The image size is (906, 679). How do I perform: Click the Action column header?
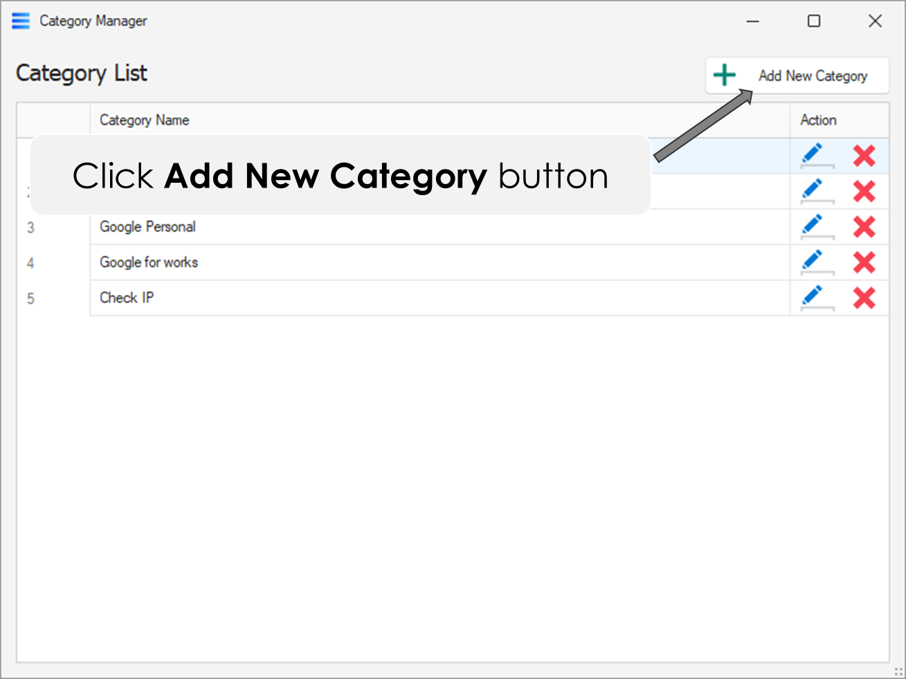coord(818,120)
